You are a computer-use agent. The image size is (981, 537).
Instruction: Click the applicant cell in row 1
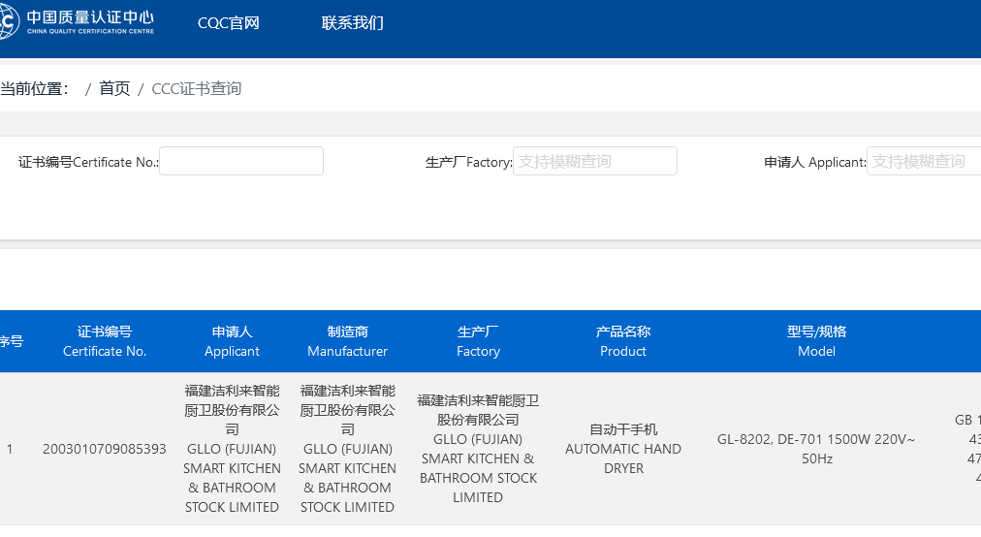pos(232,449)
